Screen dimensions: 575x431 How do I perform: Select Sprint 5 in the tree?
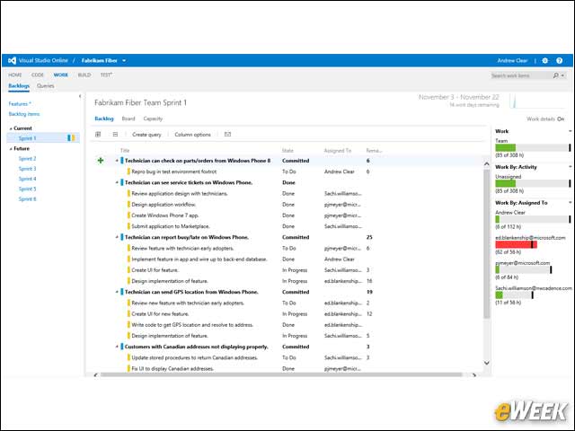[27, 189]
